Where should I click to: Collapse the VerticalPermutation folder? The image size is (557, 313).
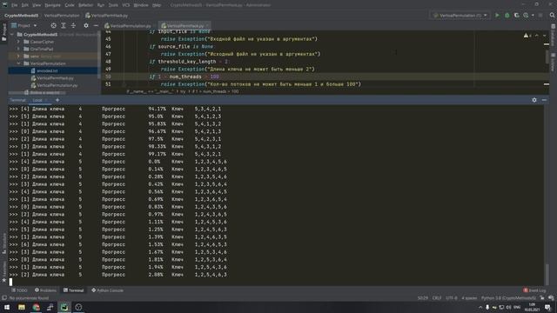18,63
